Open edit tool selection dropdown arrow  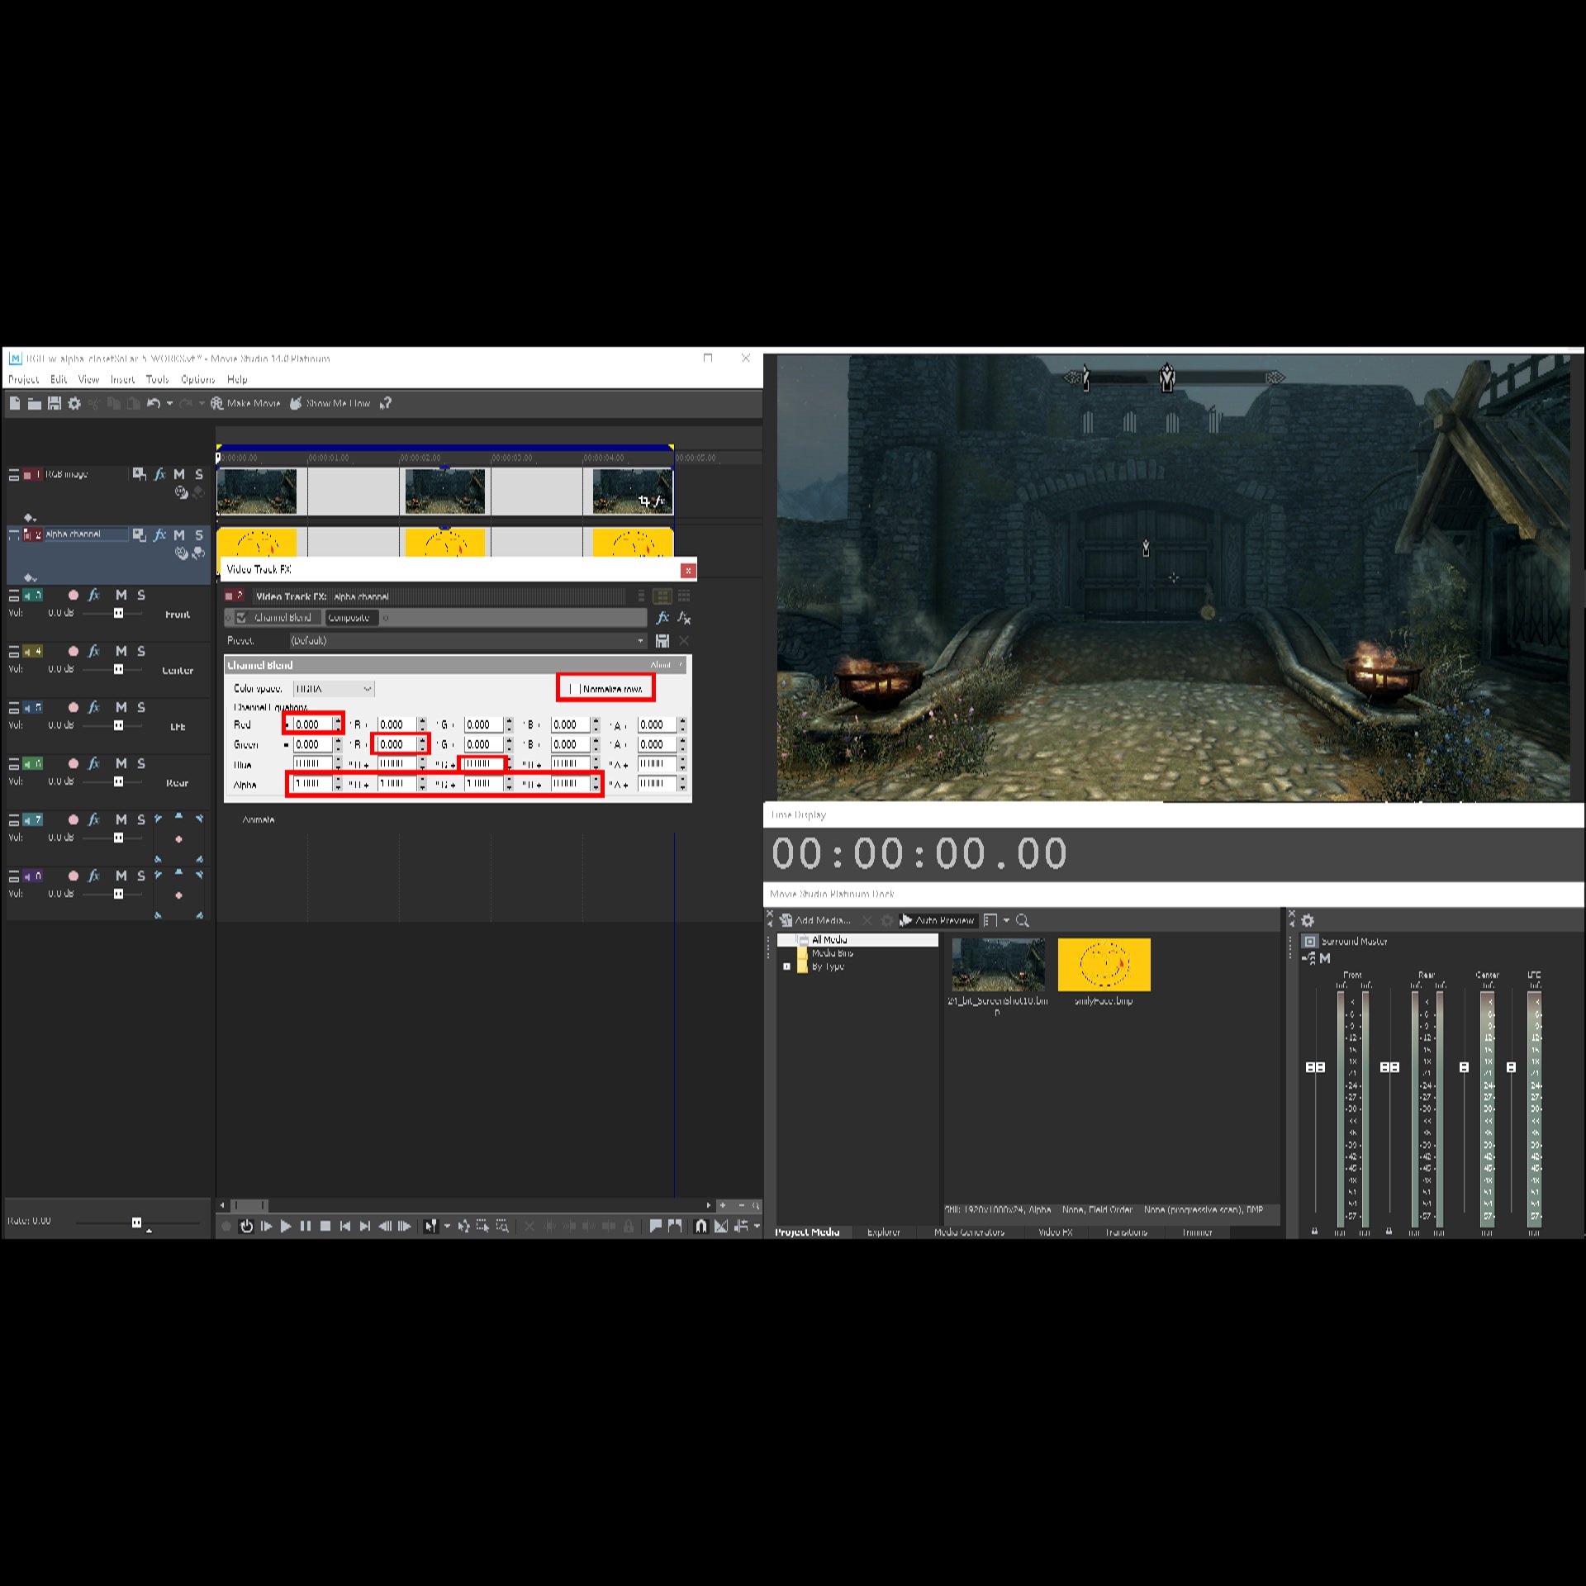tap(447, 1226)
